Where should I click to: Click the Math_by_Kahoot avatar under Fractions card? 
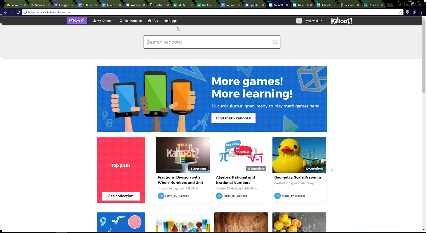click(161, 196)
